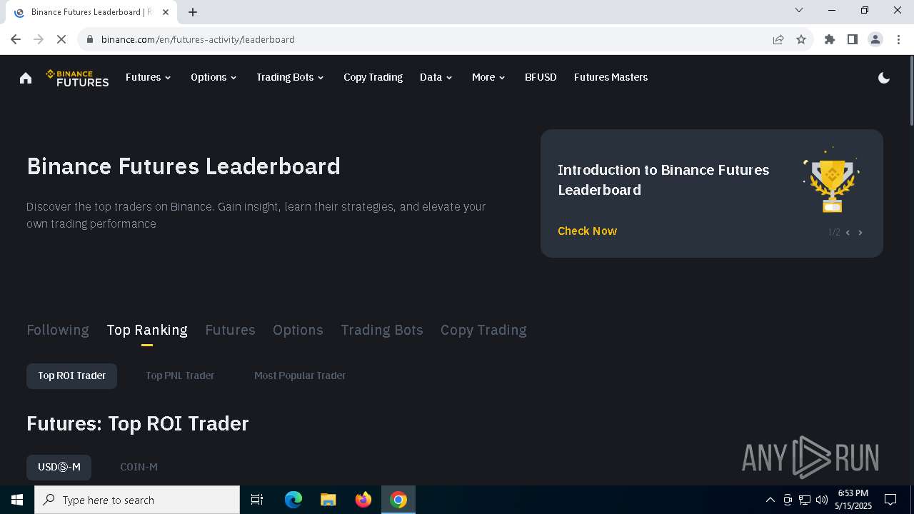Image resolution: width=914 pixels, height=514 pixels.
Task: Switch to Copy Trading leaderboard tab
Action: point(483,330)
